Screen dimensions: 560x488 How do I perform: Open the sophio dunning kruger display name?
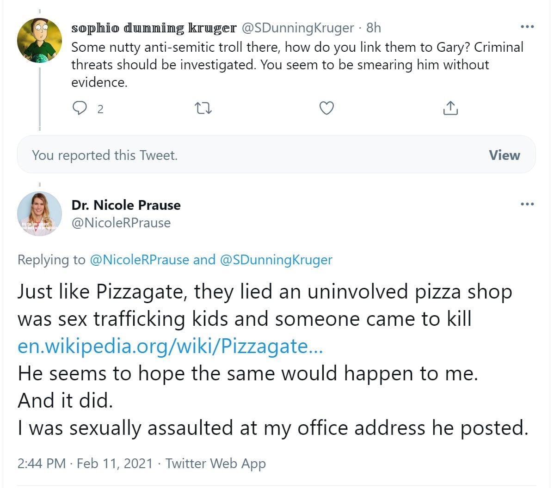[154, 28]
